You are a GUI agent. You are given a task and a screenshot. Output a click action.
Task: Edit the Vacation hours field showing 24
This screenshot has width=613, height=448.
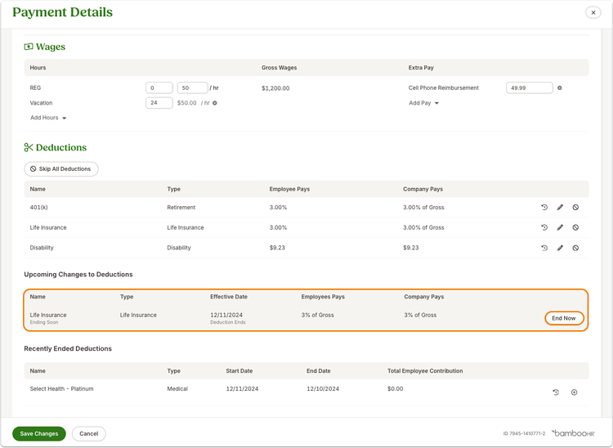click(159, 103)
